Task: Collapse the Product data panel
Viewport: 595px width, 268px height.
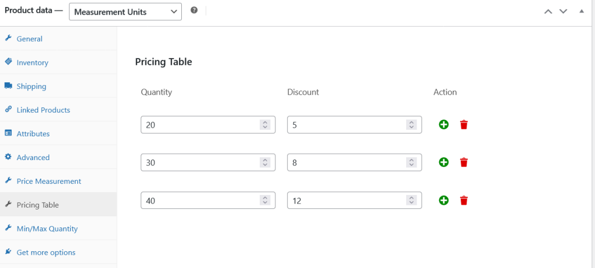Action: (x=582, y=11)
